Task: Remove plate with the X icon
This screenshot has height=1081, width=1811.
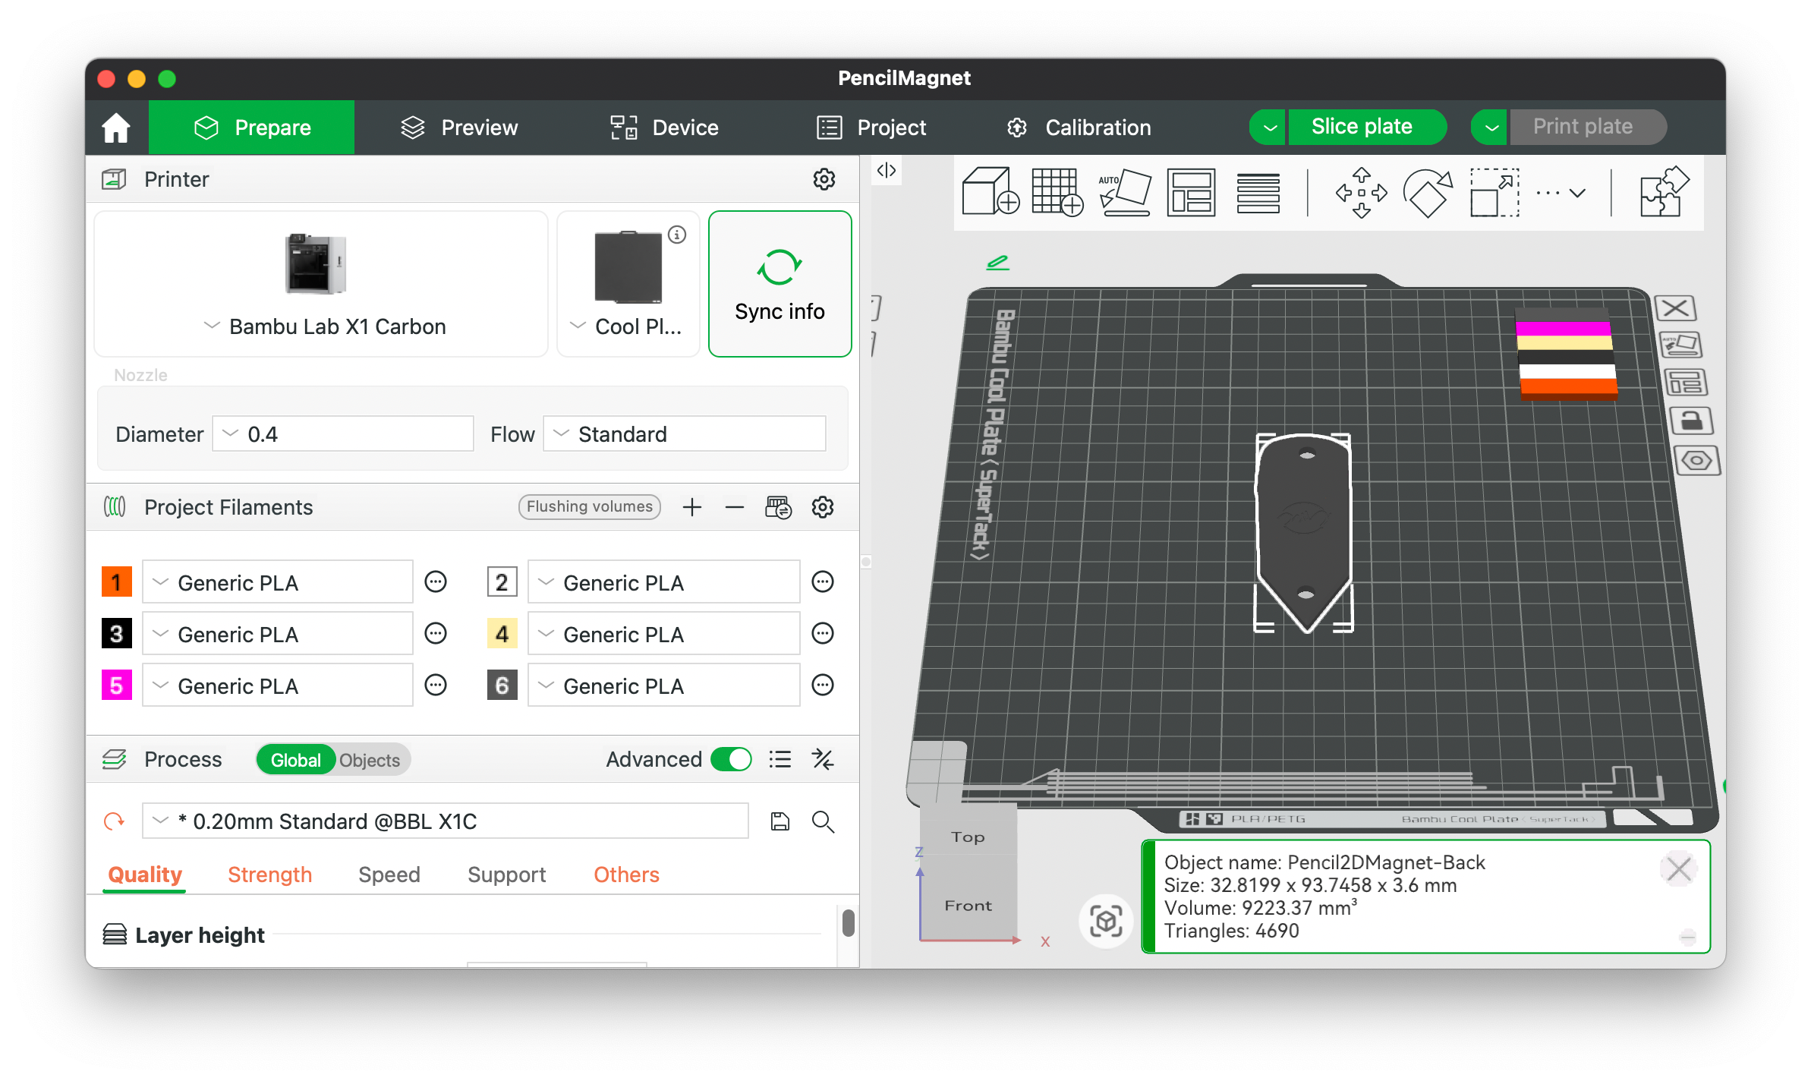Action: pos(1675,308)
